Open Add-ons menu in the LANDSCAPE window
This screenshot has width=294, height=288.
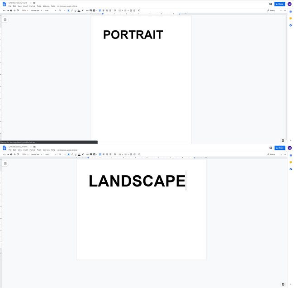46,150
